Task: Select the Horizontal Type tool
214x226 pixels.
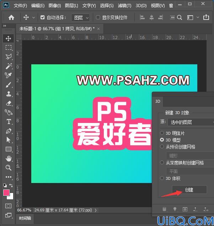Action: 9,122
